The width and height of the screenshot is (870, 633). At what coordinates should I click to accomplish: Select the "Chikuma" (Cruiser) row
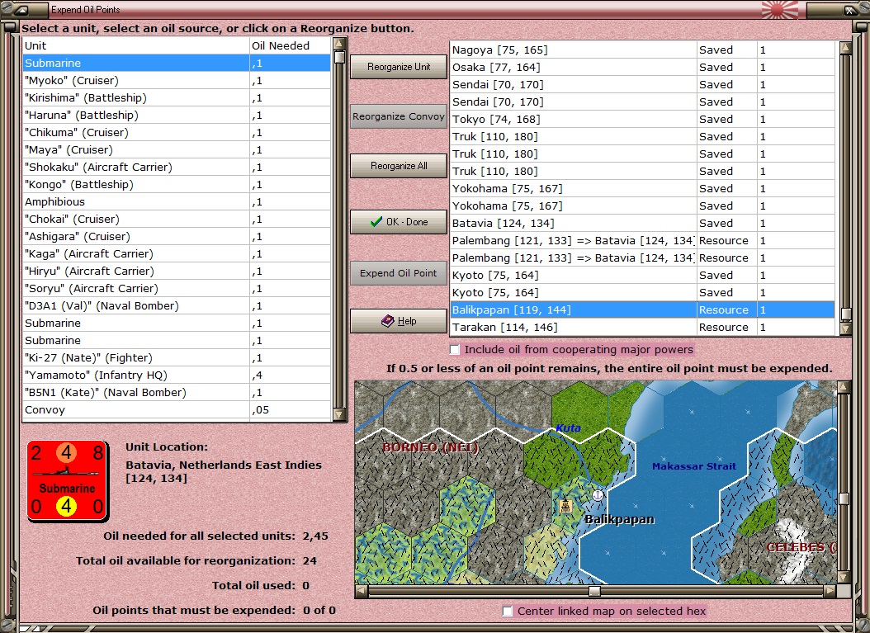pos(177,133)
